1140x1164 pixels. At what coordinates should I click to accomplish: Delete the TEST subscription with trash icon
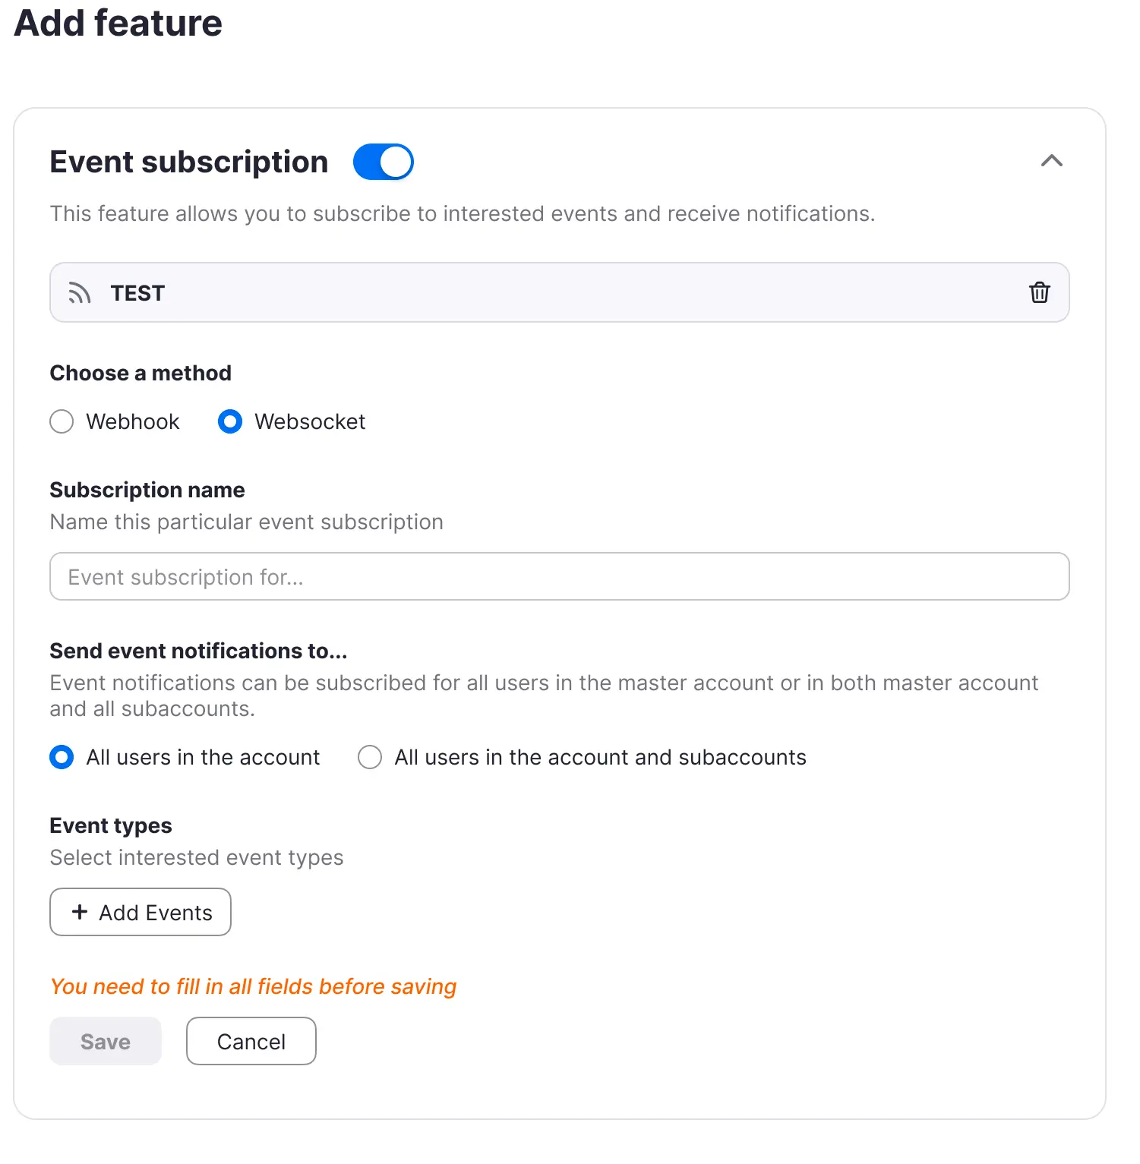coord(1039,292)
